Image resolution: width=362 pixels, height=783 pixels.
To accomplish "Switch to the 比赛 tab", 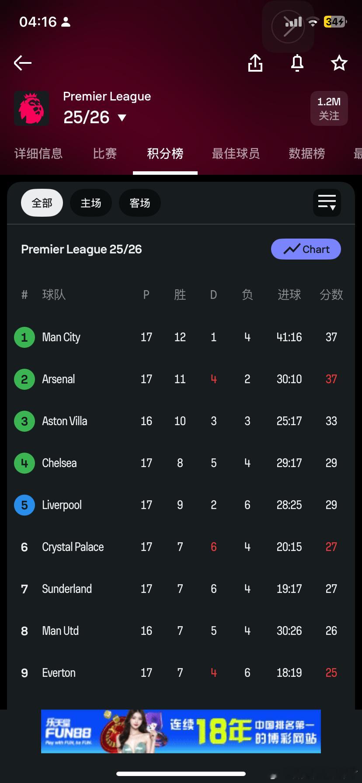I will (105, 153).
